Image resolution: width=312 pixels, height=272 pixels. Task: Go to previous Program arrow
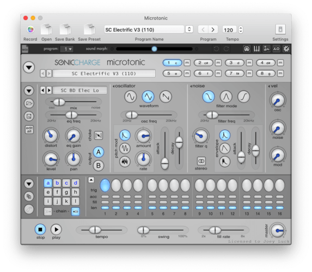click(203, 29)
